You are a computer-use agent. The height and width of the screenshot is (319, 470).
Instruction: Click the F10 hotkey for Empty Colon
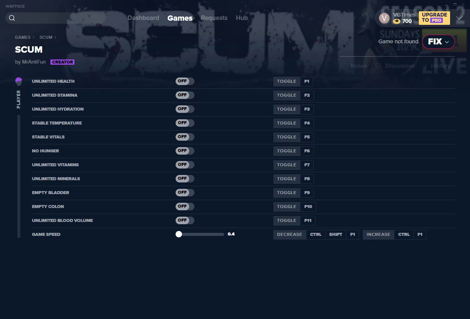point(308,207)
